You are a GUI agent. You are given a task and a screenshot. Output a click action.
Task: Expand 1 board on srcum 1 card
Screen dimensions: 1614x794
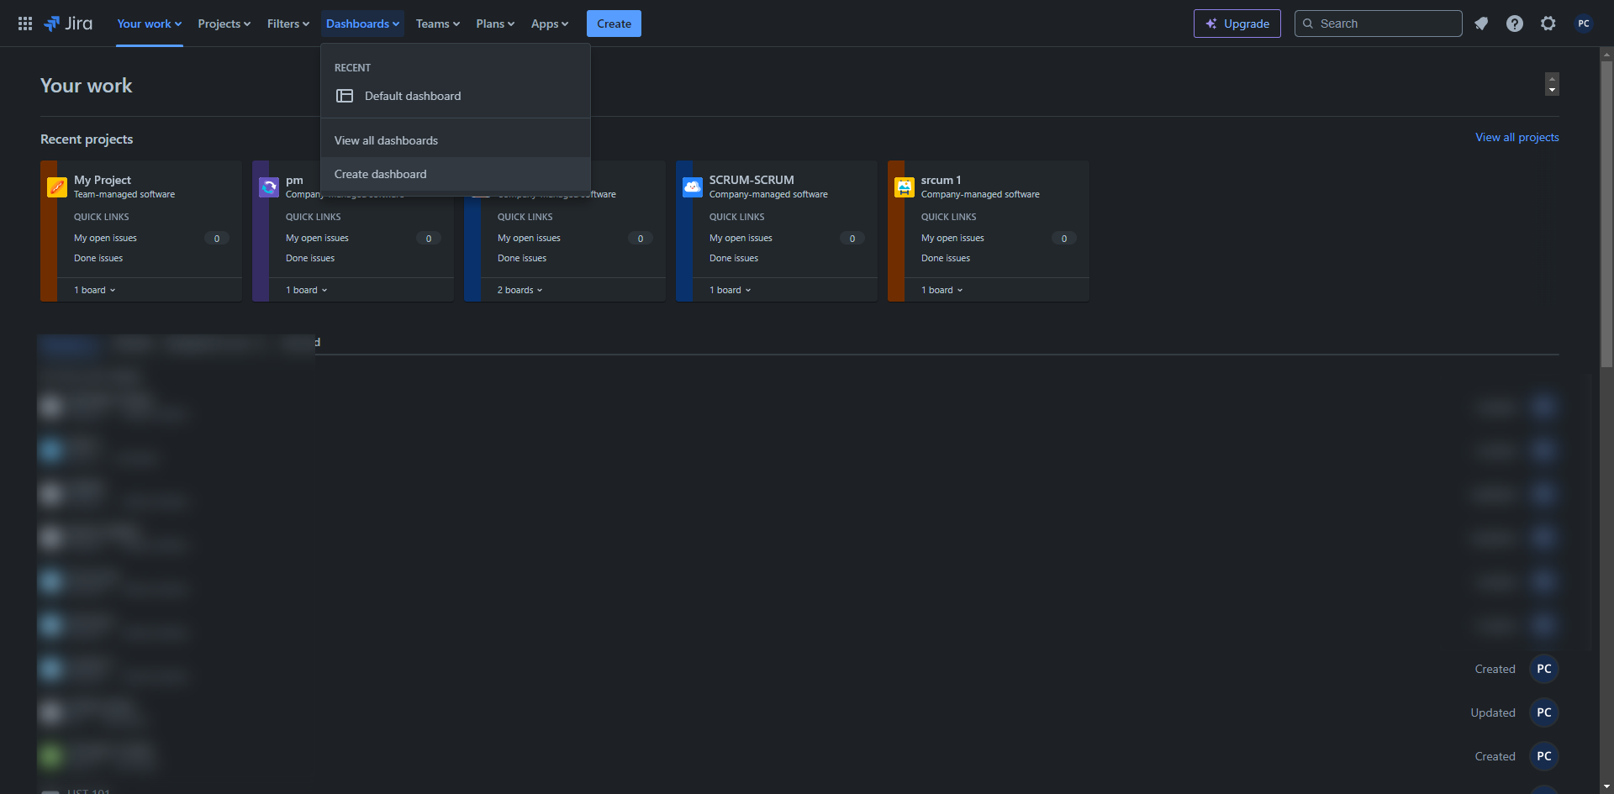tap(942, 290)
